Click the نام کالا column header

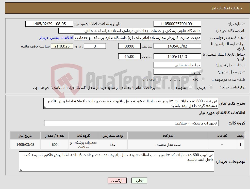tap(168, 136)
